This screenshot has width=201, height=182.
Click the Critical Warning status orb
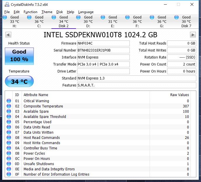tap(9, 101)
